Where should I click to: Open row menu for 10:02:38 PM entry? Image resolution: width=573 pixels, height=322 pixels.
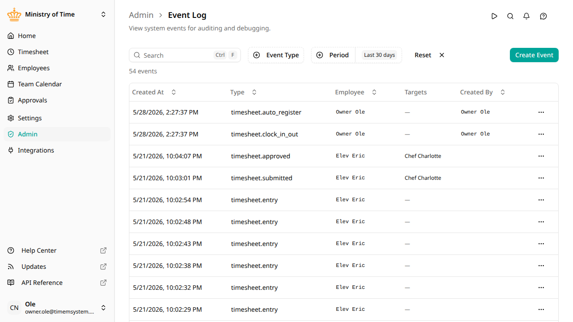click(x=541, y=266)
